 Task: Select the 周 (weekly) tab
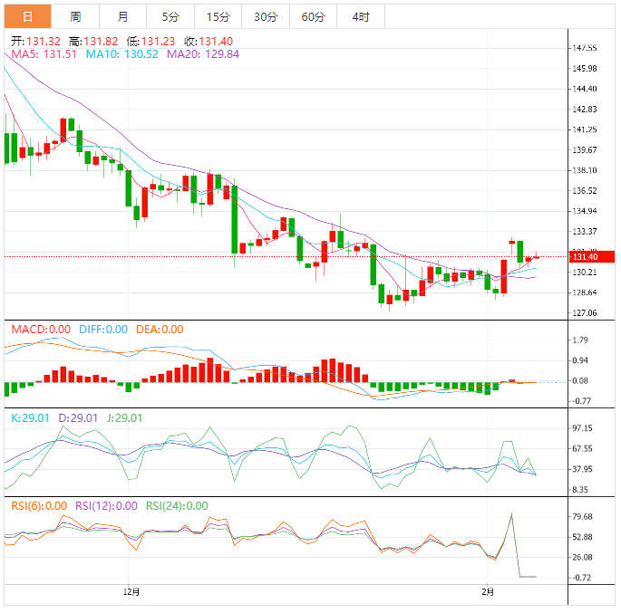click(x=75, y=16)
